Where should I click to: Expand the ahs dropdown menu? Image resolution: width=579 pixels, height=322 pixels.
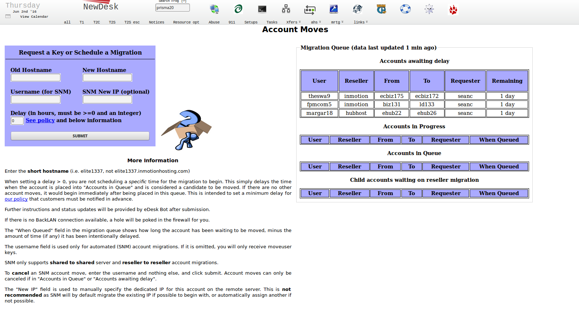click(x=316, y=22)
